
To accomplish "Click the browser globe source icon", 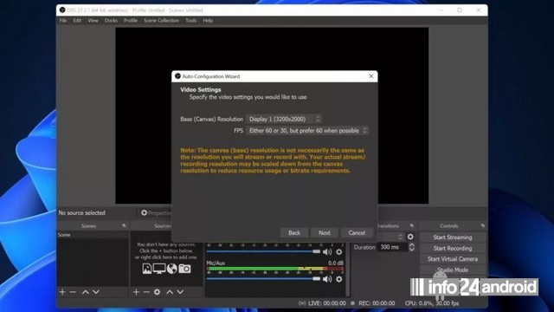I will coord(171,269).
